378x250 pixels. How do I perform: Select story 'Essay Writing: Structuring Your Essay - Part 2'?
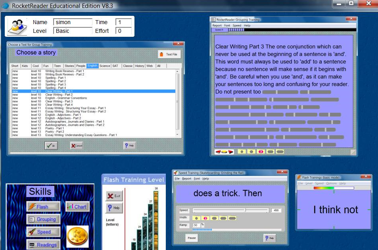pos(94,112)
